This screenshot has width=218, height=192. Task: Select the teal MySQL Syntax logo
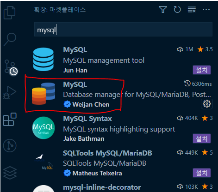click(x=44, y=128)
